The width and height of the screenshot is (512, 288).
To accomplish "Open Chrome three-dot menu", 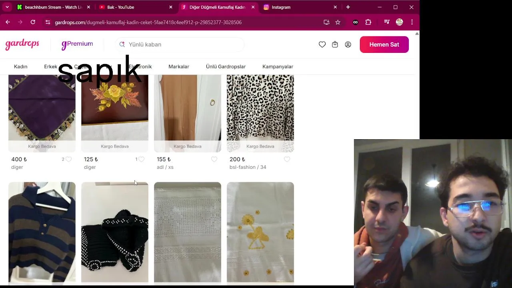I will 412,22.
